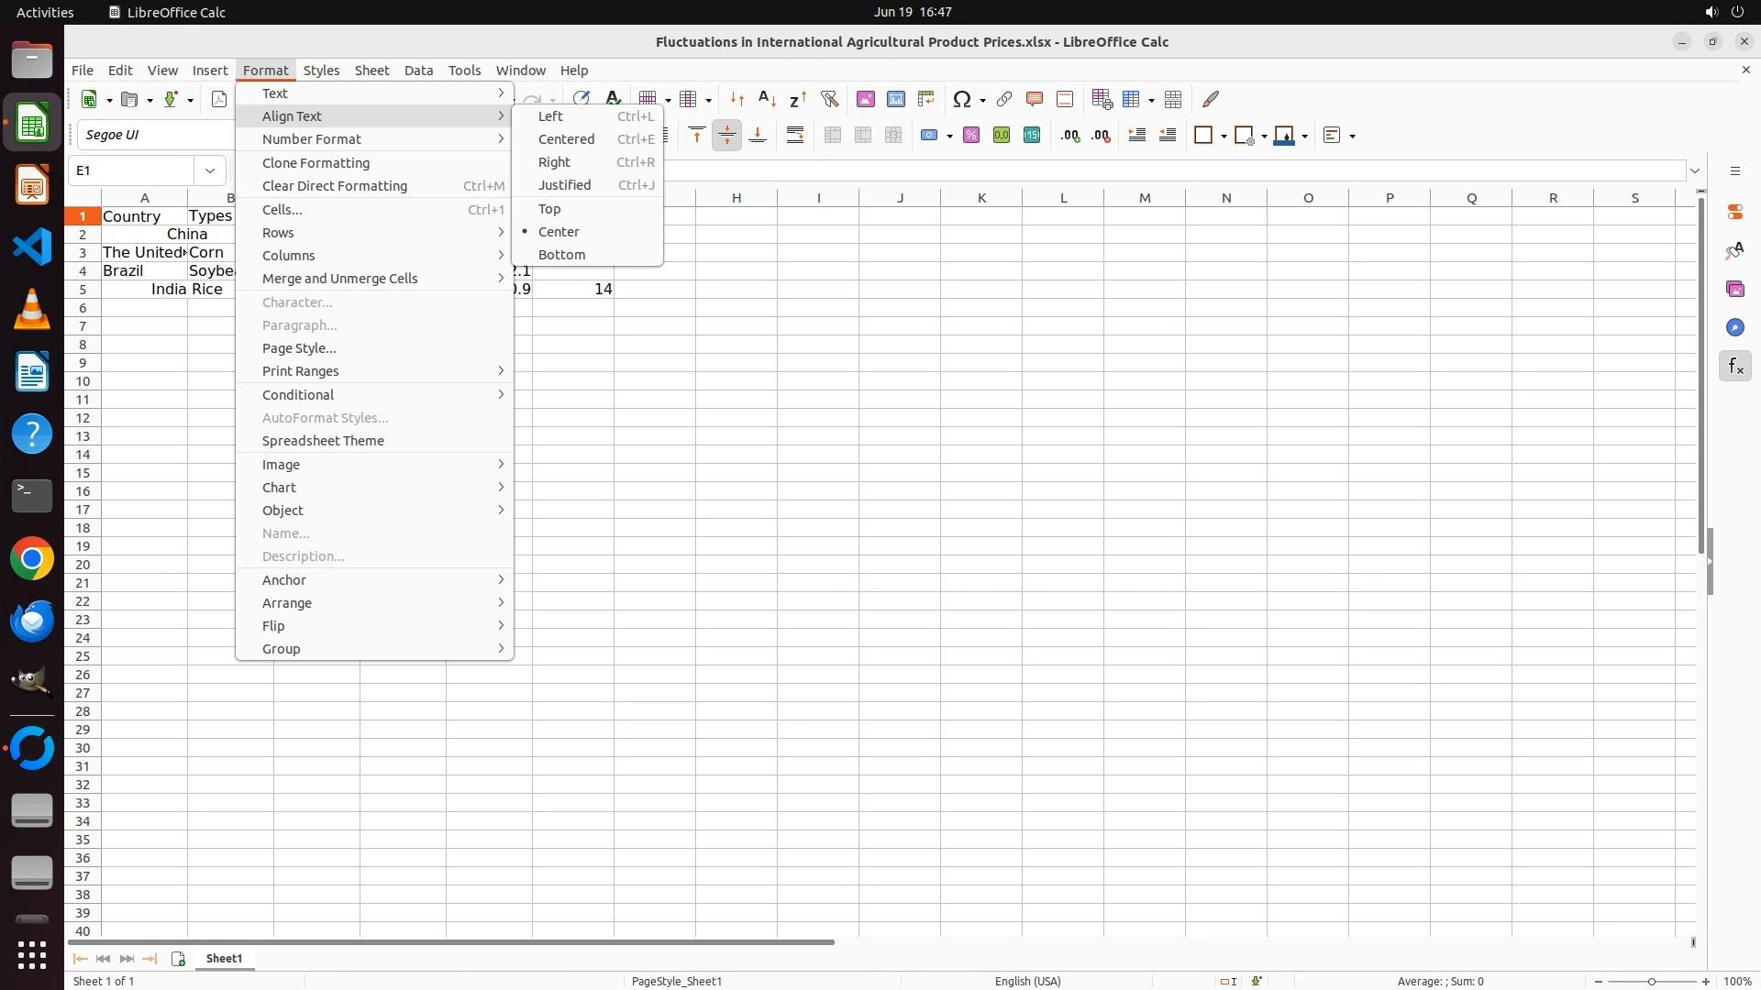Viewport: 1761px width, 990px height.
Task: Click the Insert Comment icon
Action: pos(1035,99)
